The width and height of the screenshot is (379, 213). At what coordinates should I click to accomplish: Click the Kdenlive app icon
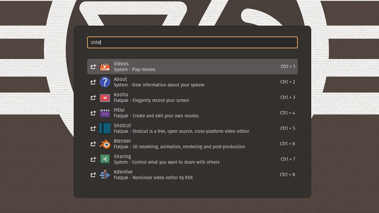105,175
